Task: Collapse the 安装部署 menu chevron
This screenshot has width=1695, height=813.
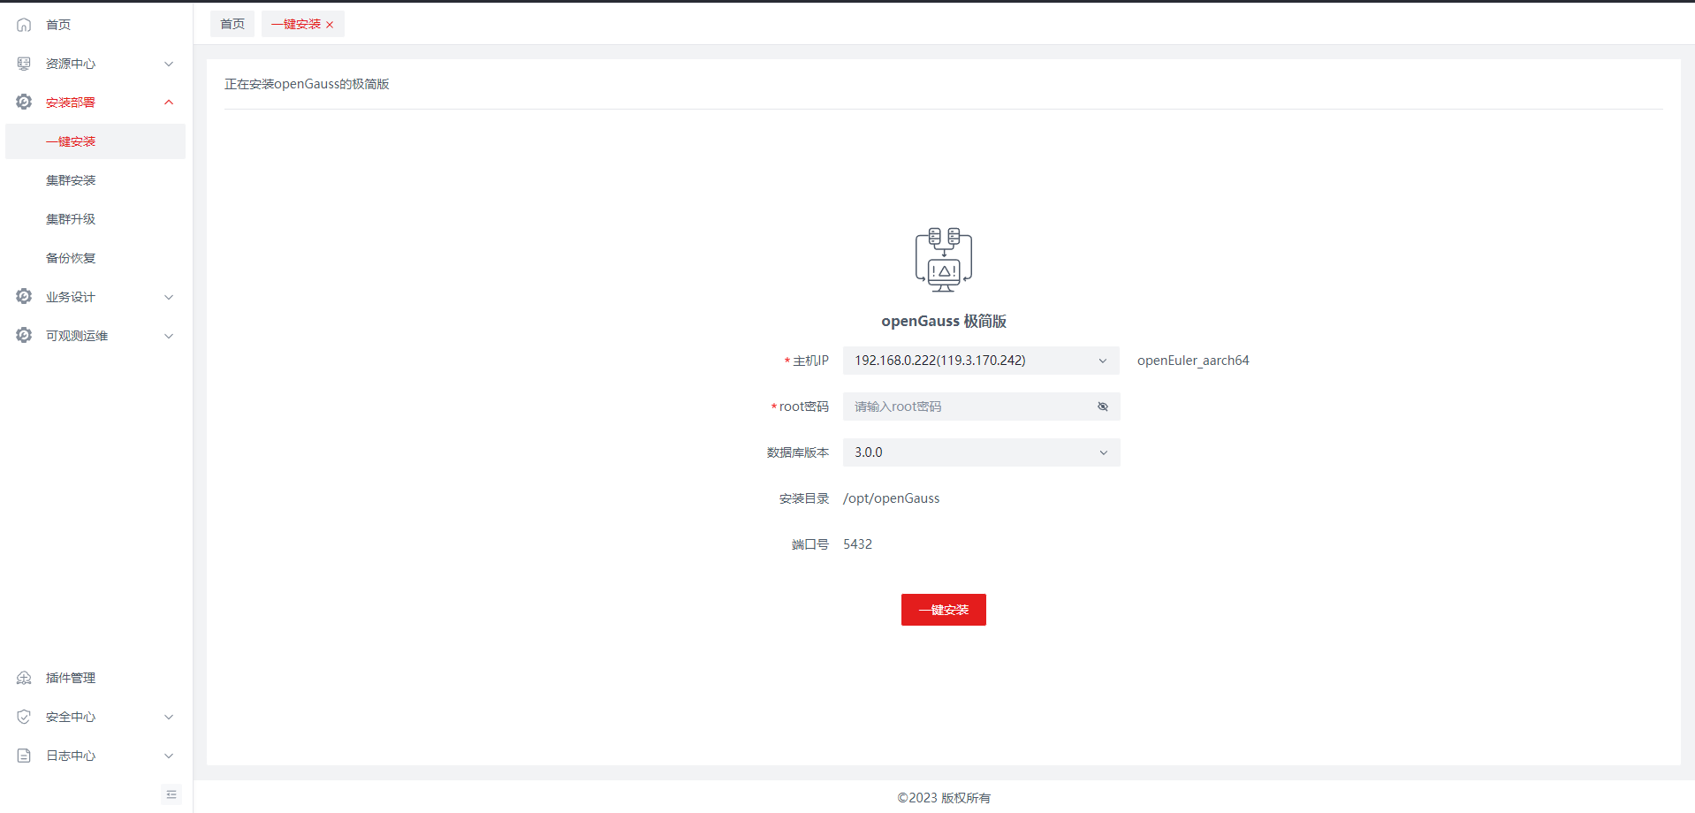Action: pyautogui.click(x=169, y=103)
